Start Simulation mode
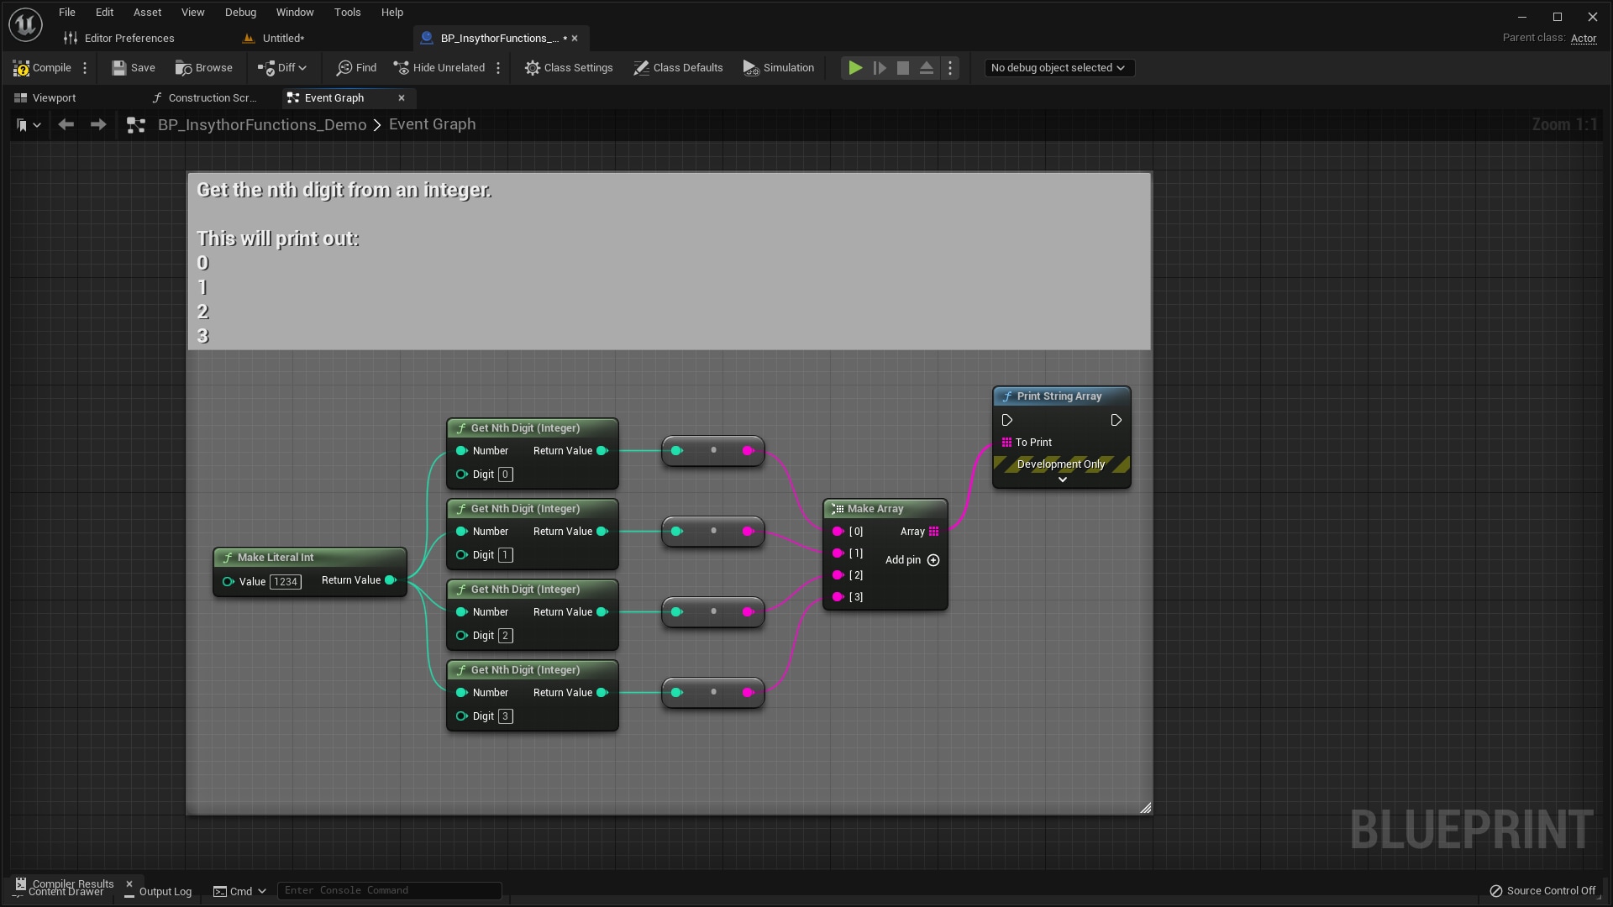Screen dimensions: 1613x907 pos(778,67)
